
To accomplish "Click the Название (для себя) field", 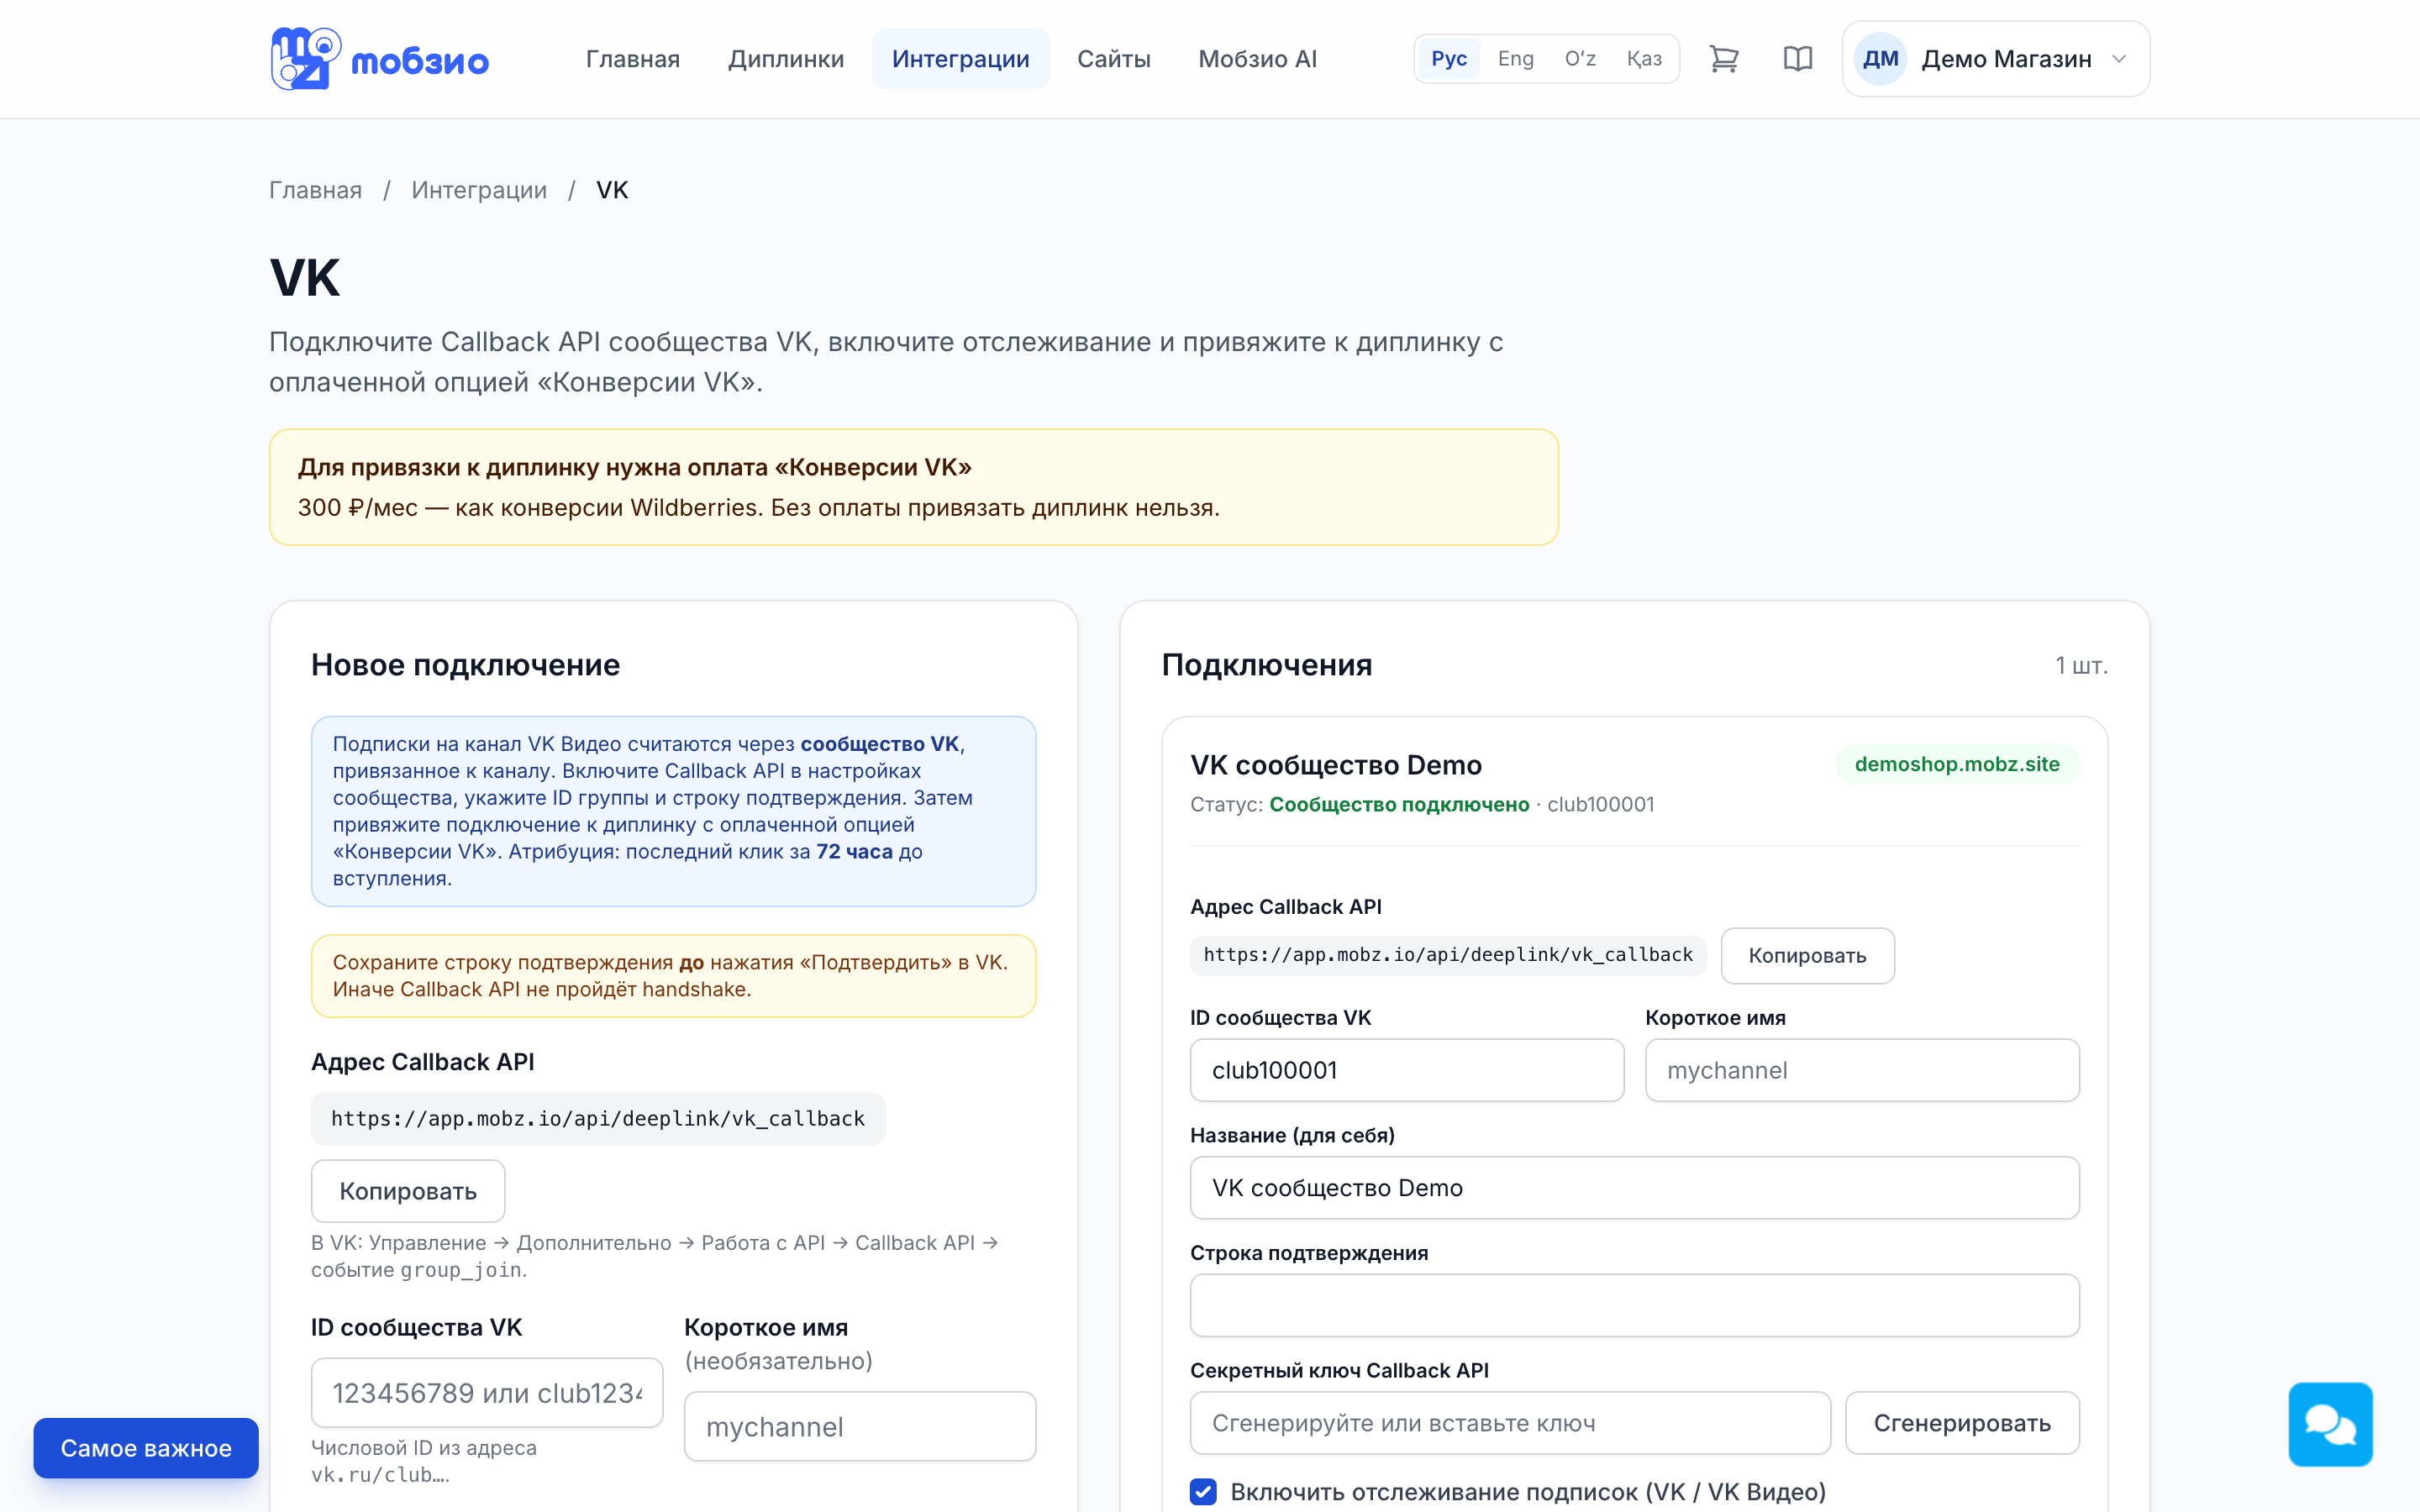I will [1635, 1188].
